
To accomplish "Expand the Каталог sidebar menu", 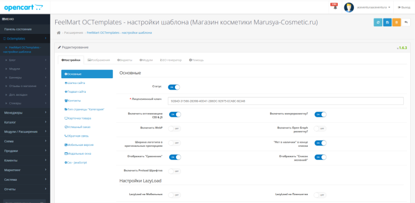I will coord(25,122).
